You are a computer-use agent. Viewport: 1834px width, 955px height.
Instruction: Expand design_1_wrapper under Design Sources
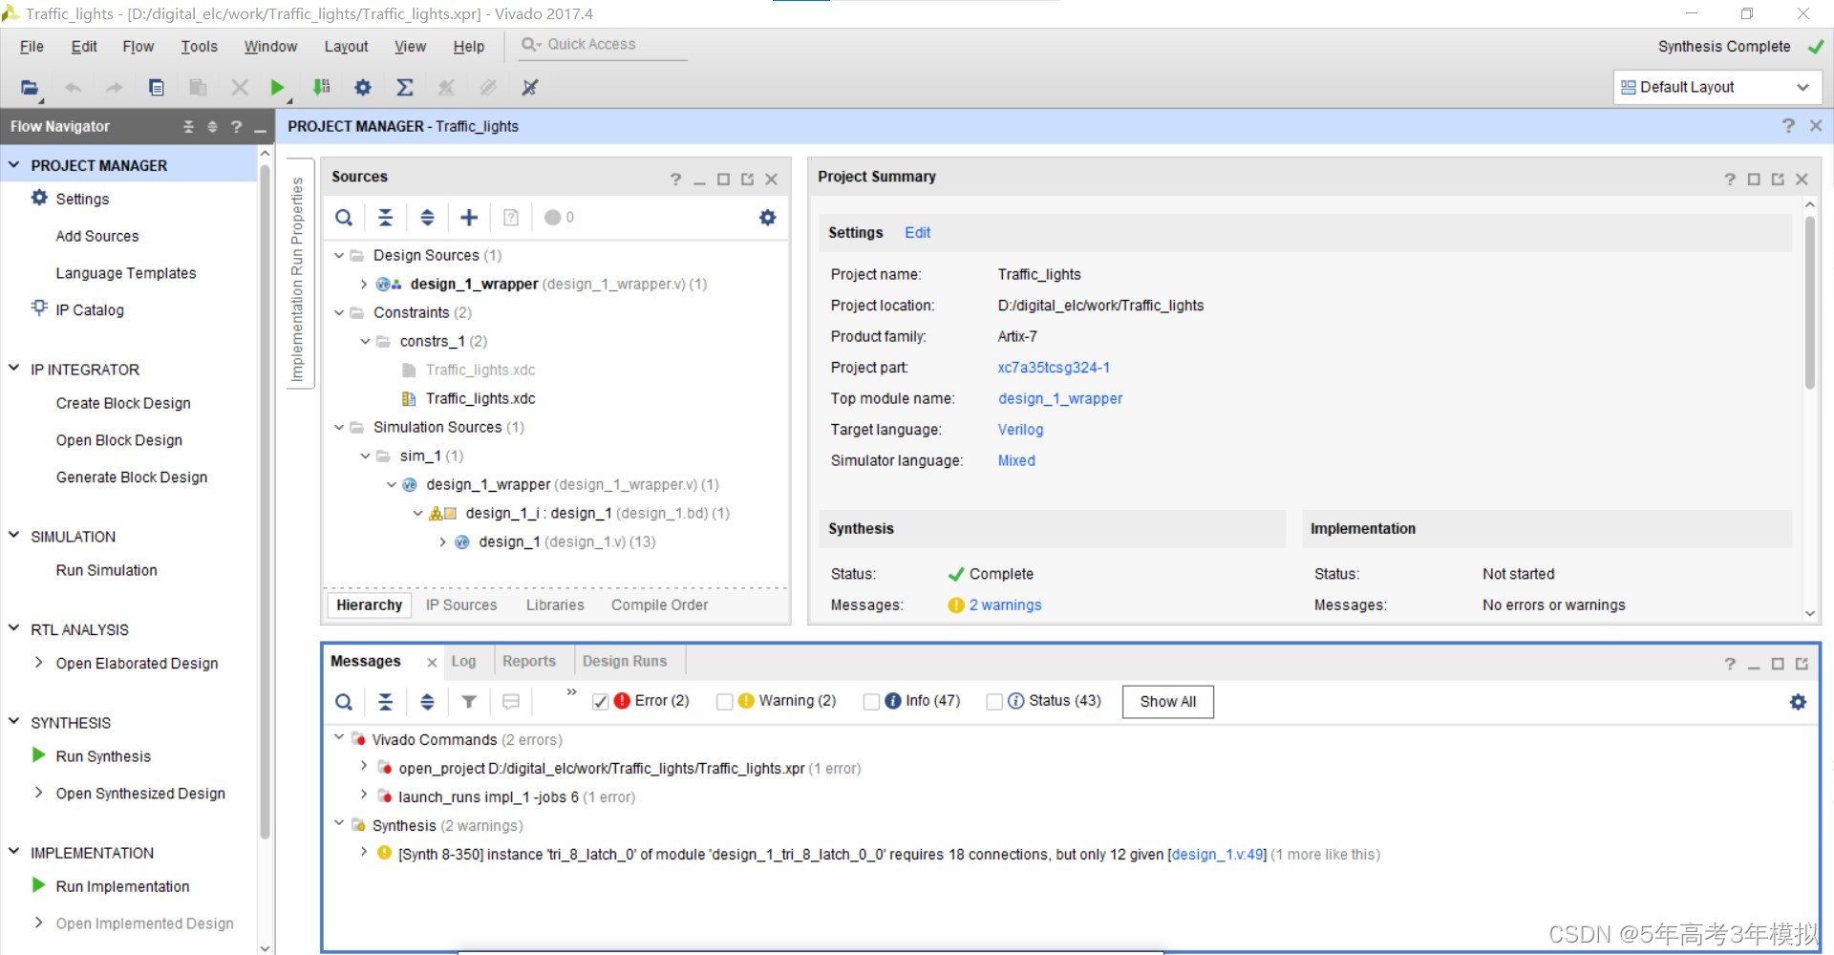(x=364, y=284)
